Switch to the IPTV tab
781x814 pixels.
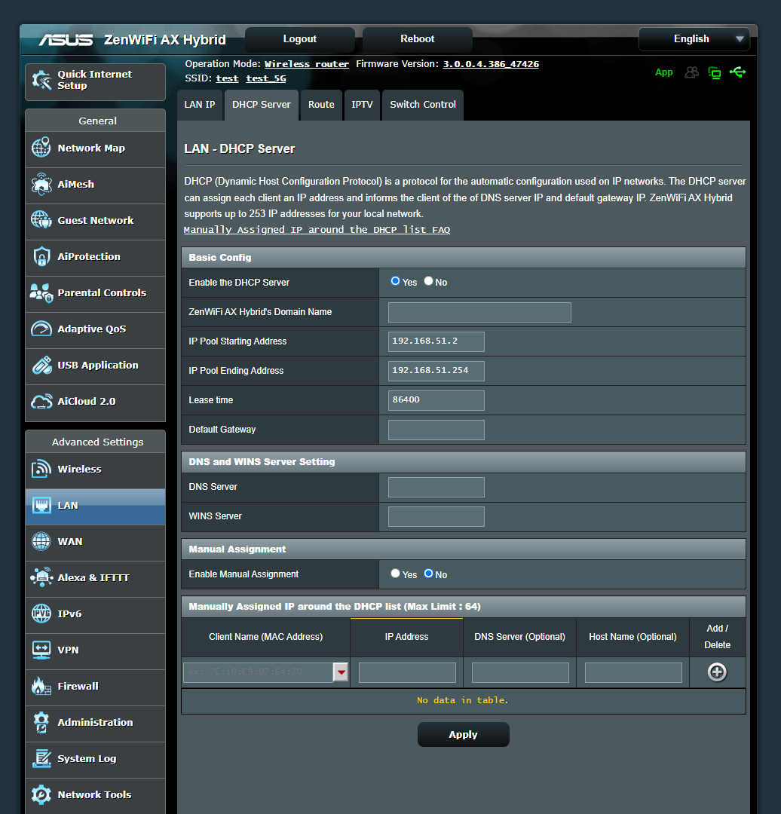pyautogui.click(x=362, y=105)
